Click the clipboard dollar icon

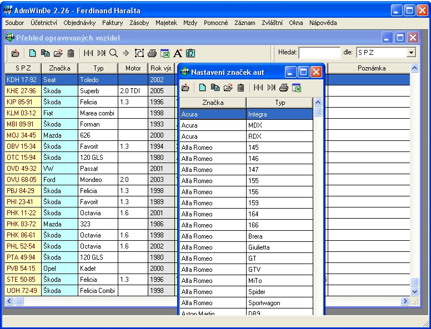[191, 53]
